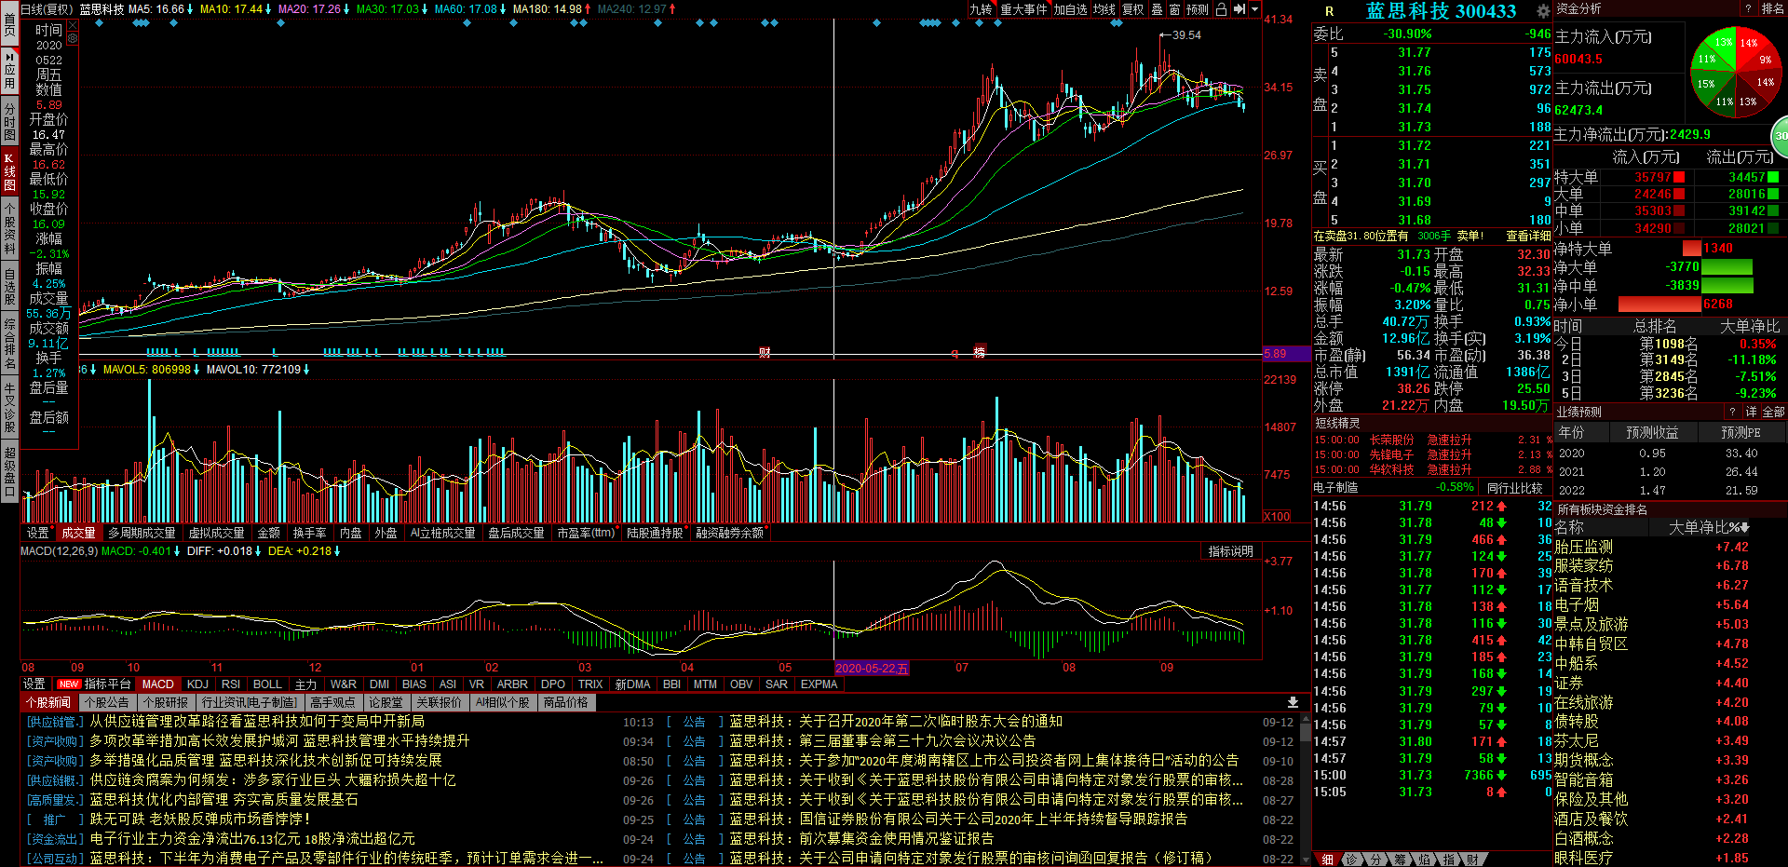Image resolution: width=1788 pixels, height=867 pixels.
Task: Select 融资融券余额 indicator tab
Action: pyautogui.click(x=730, y=533)
